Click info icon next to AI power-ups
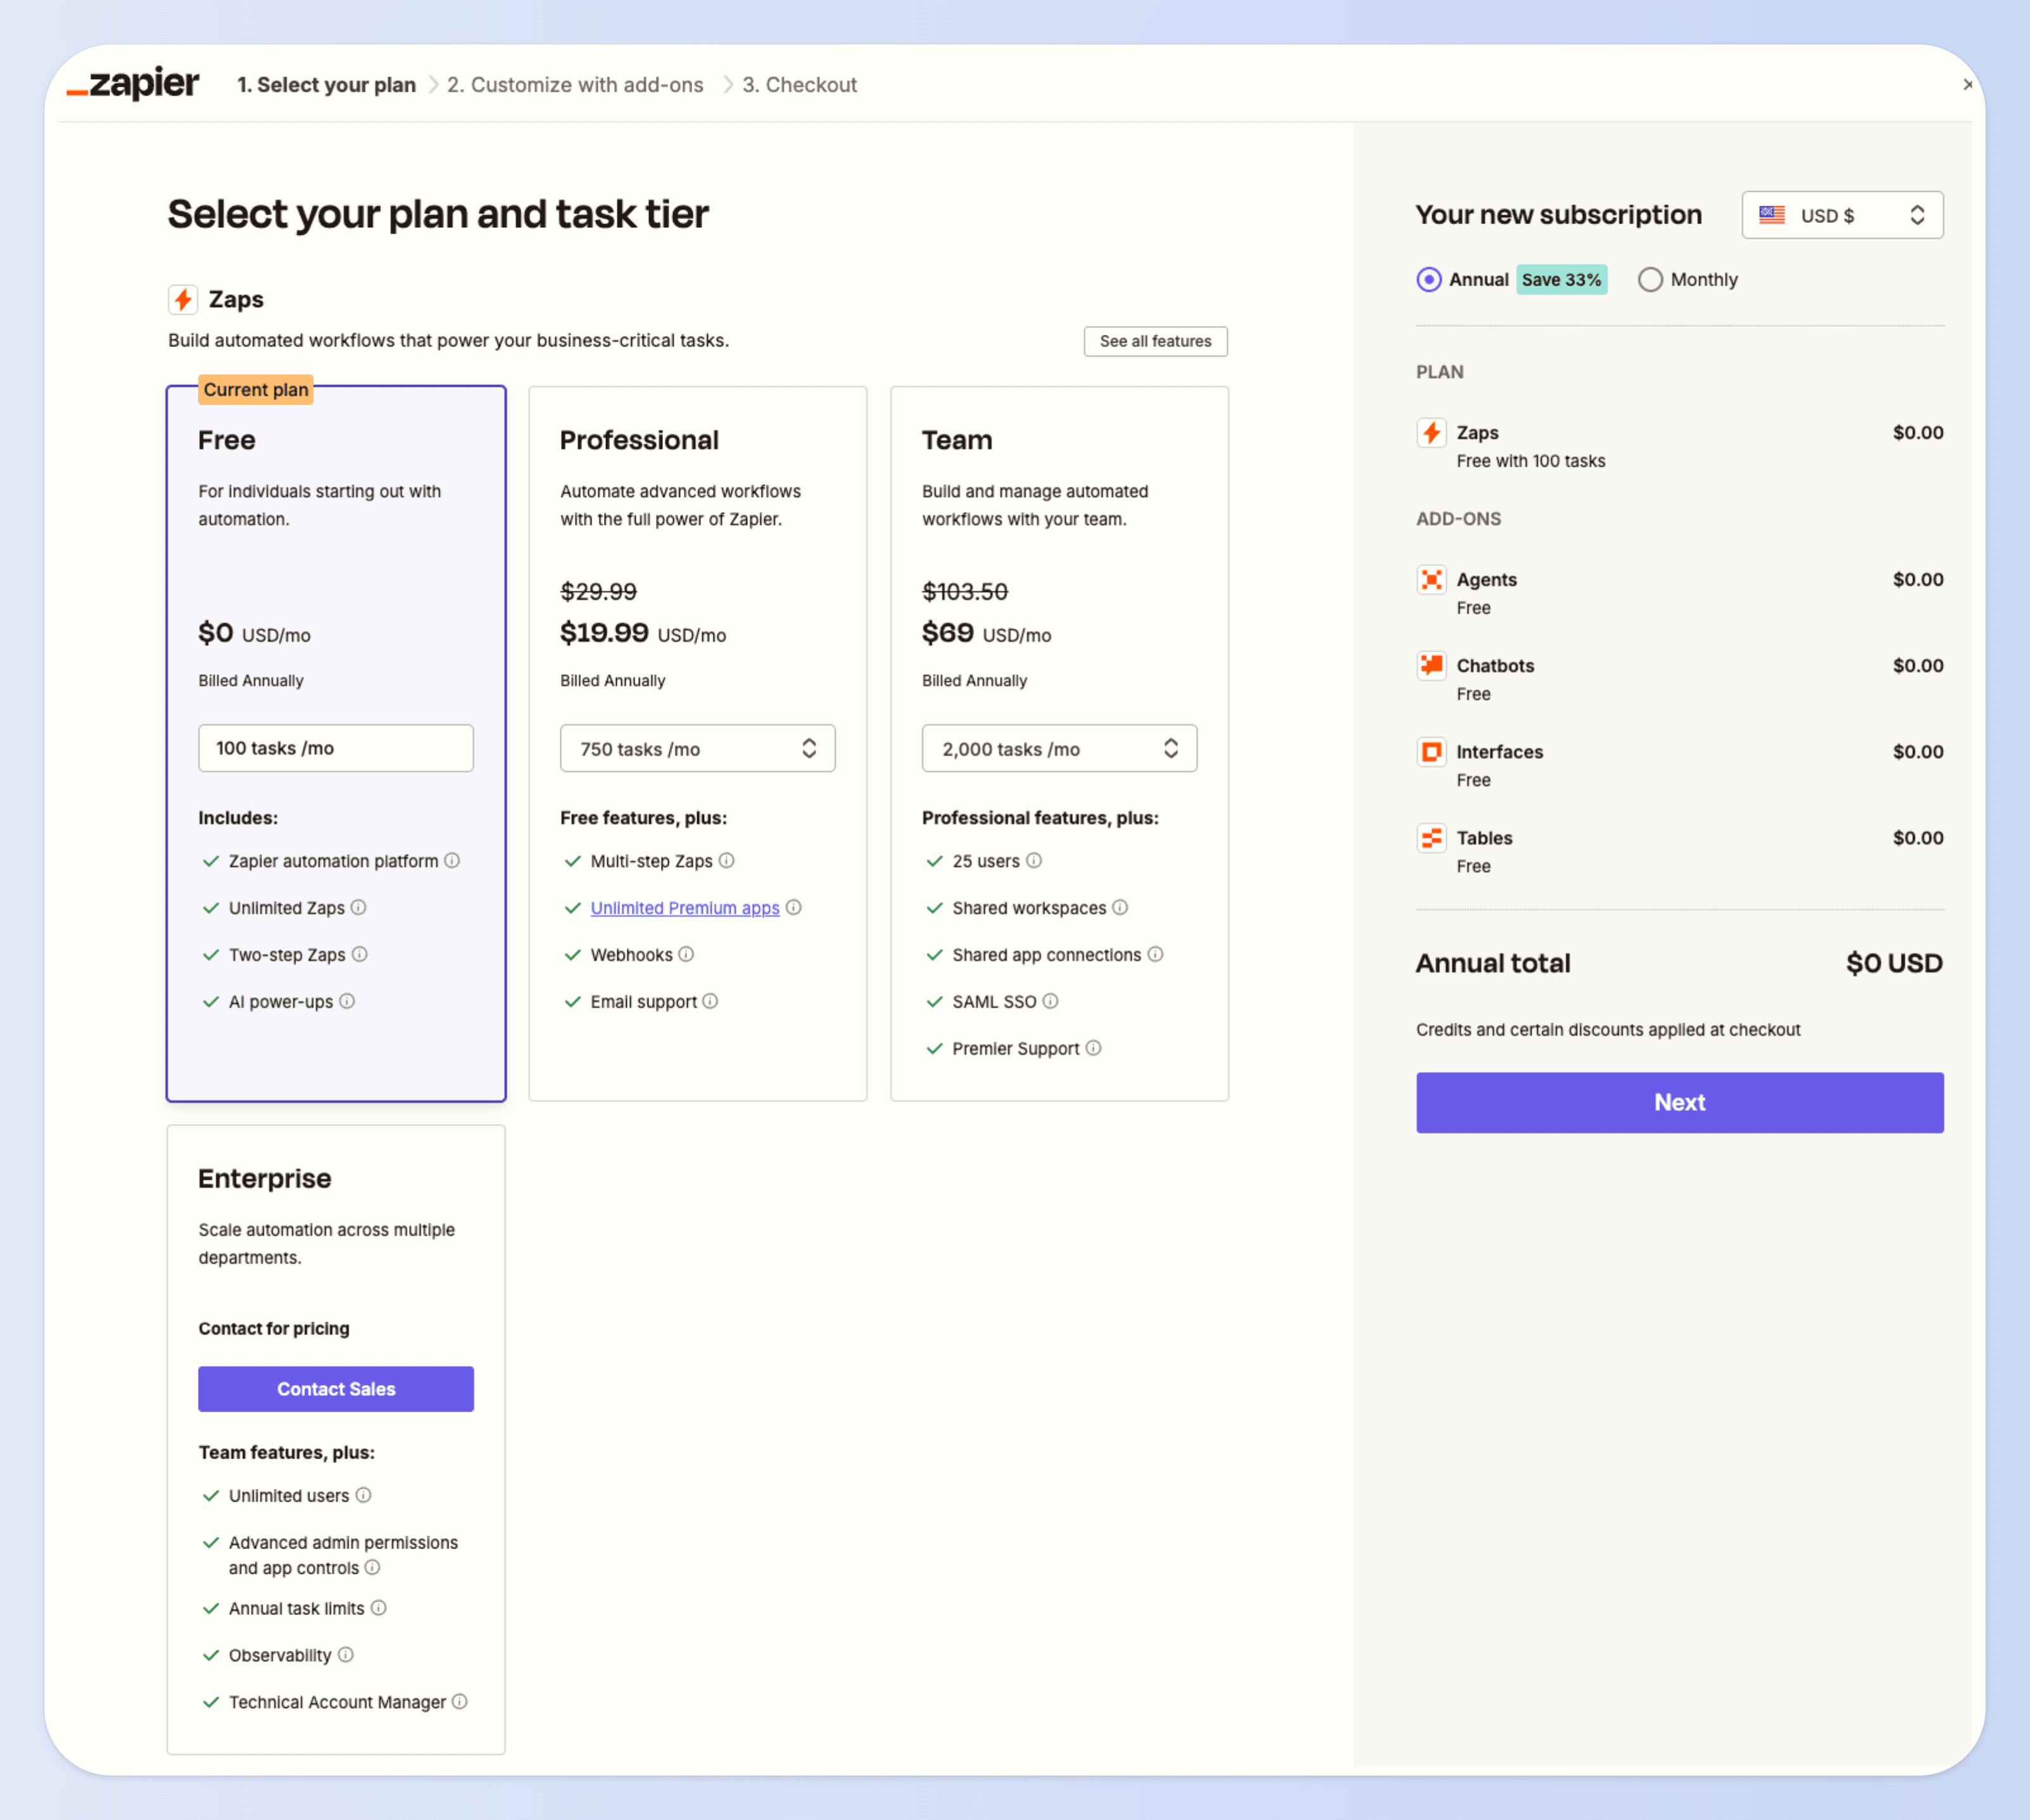 coord(347,1001)
